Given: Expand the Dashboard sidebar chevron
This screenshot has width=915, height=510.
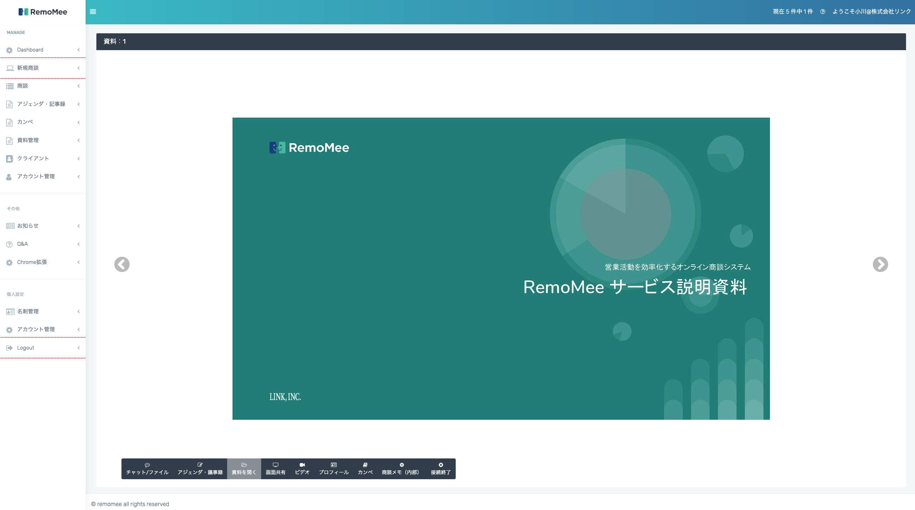Looking at the screenshot, I should (78, 50).
